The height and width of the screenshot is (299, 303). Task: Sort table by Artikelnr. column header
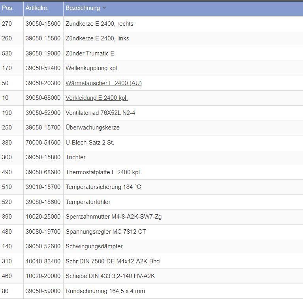[37, 8]
